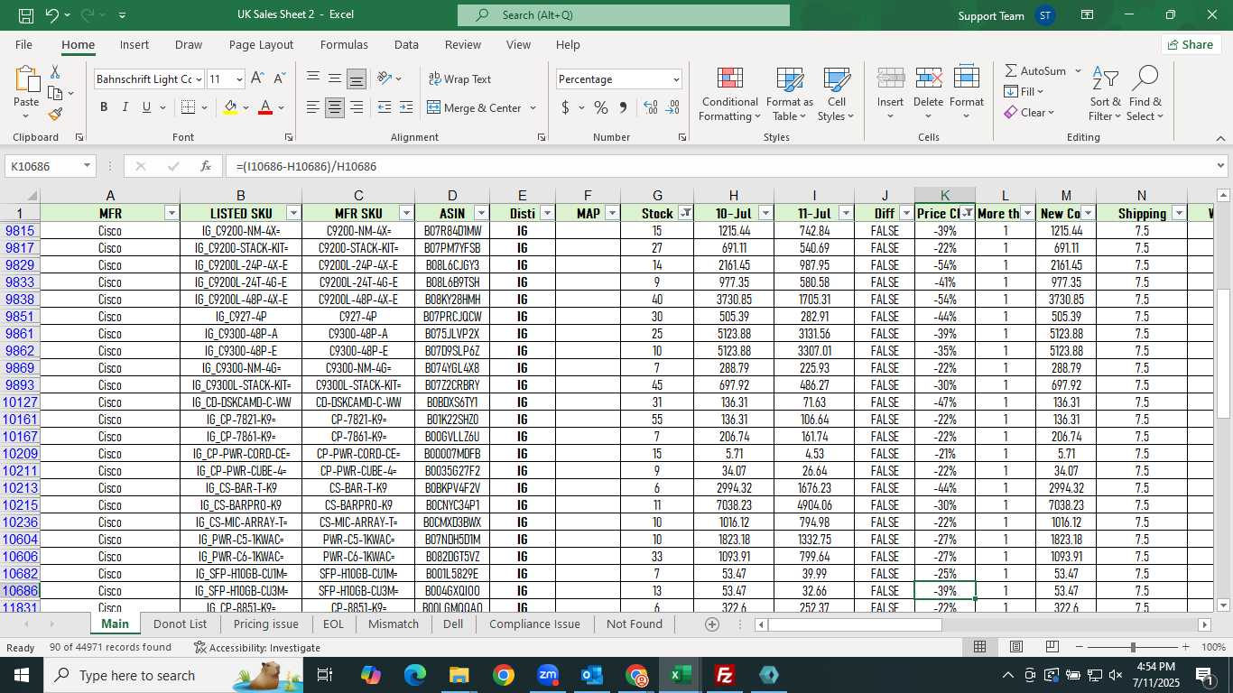This screenshot has height=693, width=1233.
Task: Open the fill color arrow
Action: click(x=246, y=107)
